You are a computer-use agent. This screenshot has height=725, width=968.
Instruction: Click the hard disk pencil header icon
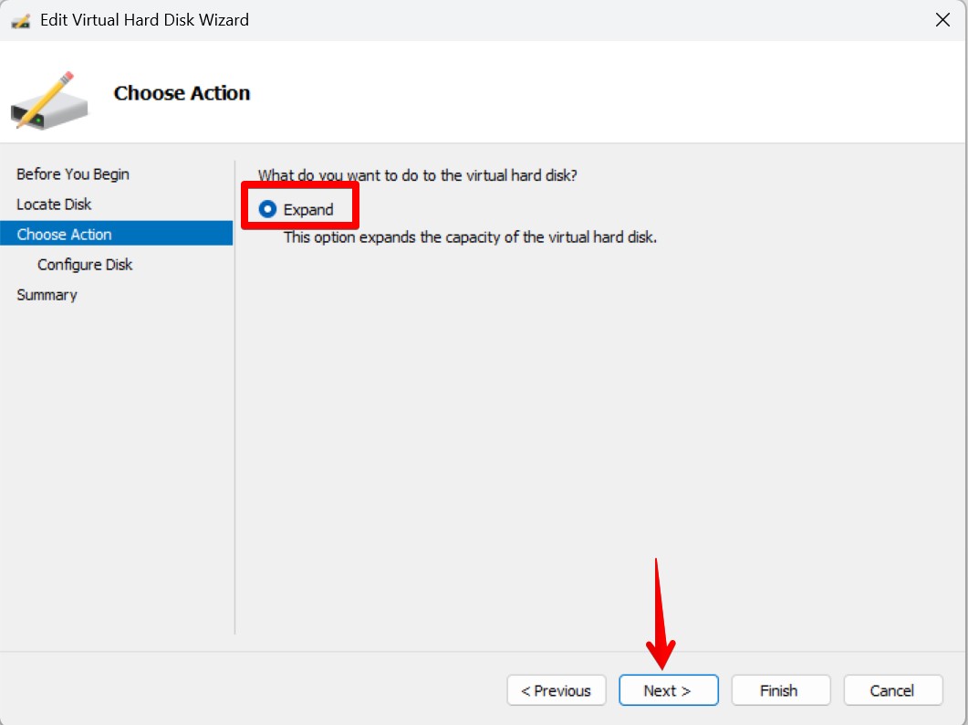(49, 100)
